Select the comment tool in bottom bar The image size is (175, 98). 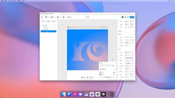coord(87,77)
